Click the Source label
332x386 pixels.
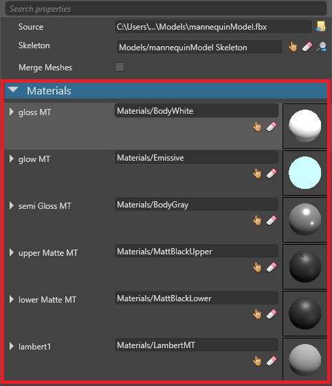pos(31,27)
